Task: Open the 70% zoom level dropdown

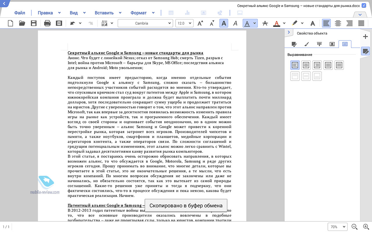Action: pos(338,227)
